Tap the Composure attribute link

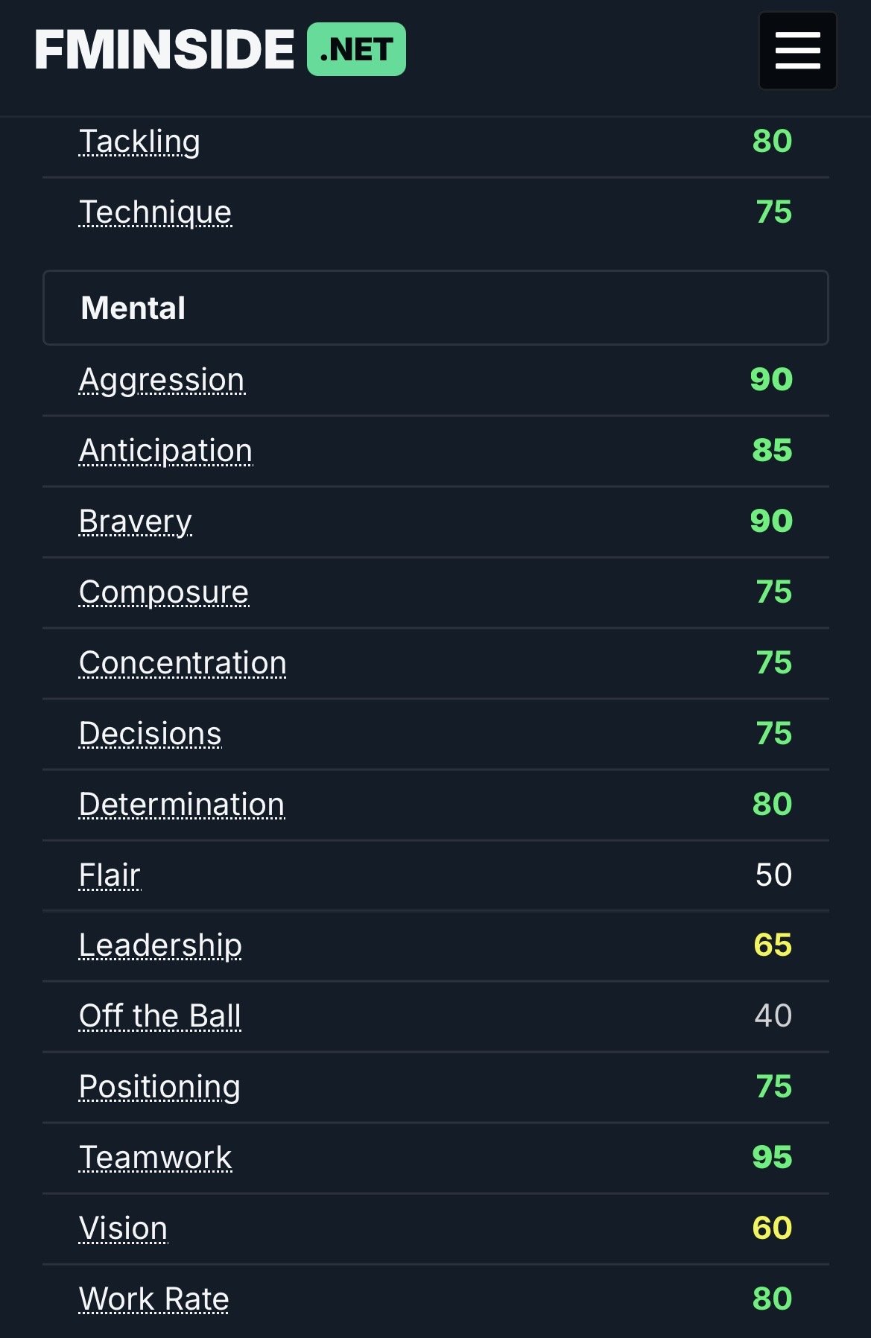163,592
